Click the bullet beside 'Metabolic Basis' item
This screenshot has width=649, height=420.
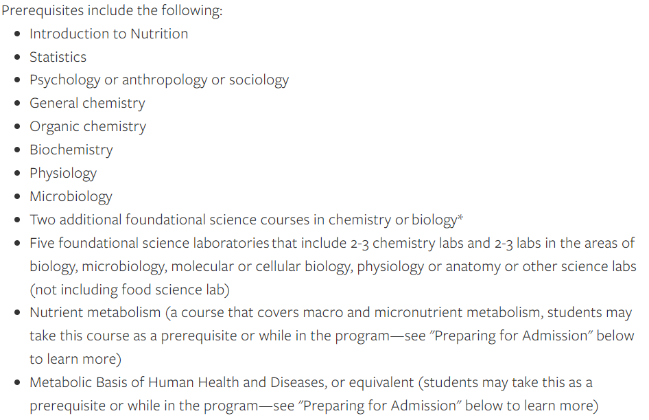tap(17, 382)
